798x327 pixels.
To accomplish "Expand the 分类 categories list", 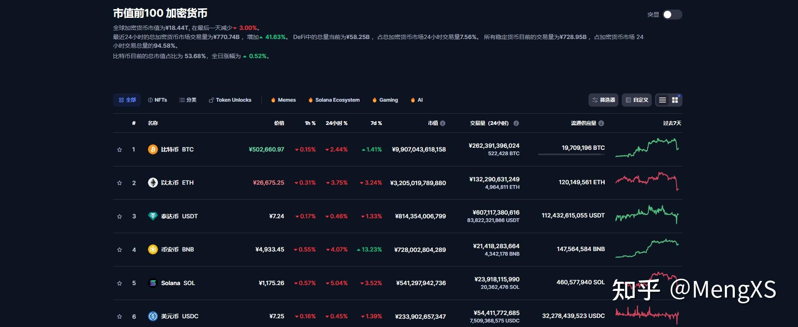I will pos(188,100).
